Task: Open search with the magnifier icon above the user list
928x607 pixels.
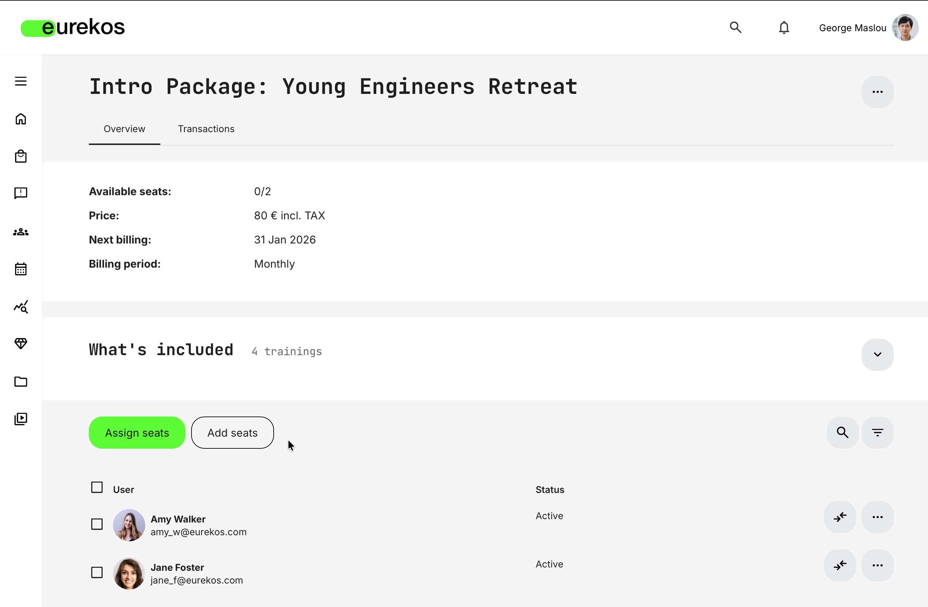Action: click(x=842, y=432)
